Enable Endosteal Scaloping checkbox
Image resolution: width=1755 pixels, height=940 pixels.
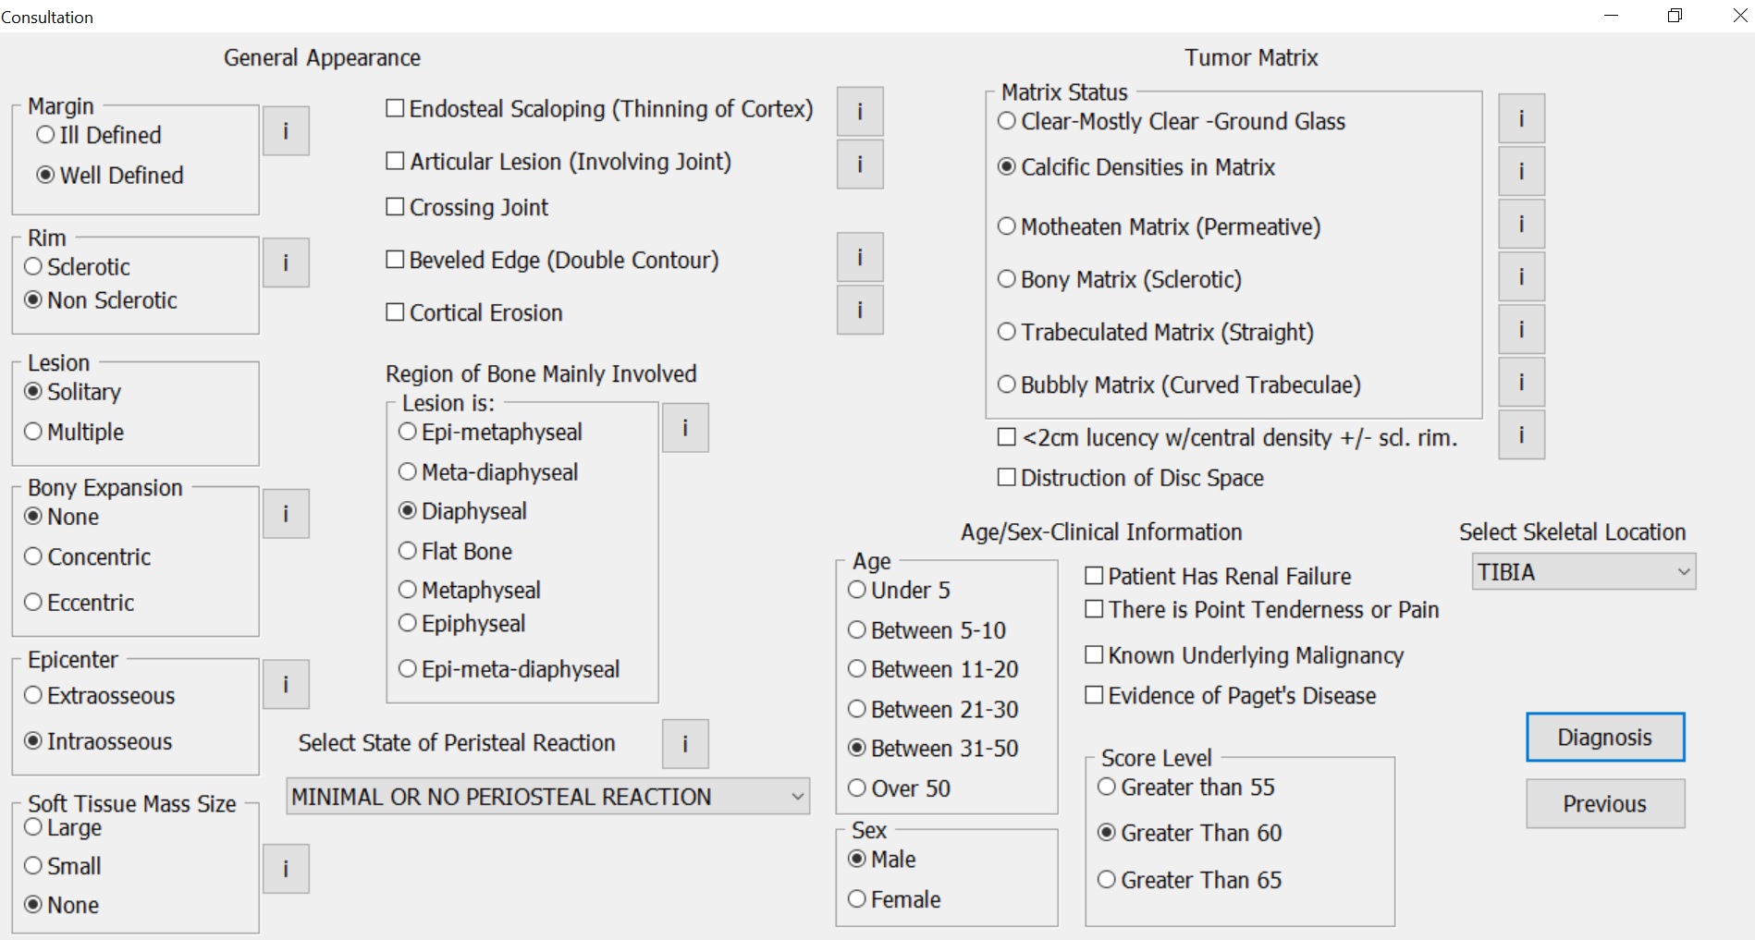pyautogui.click(x=599, y=109)
